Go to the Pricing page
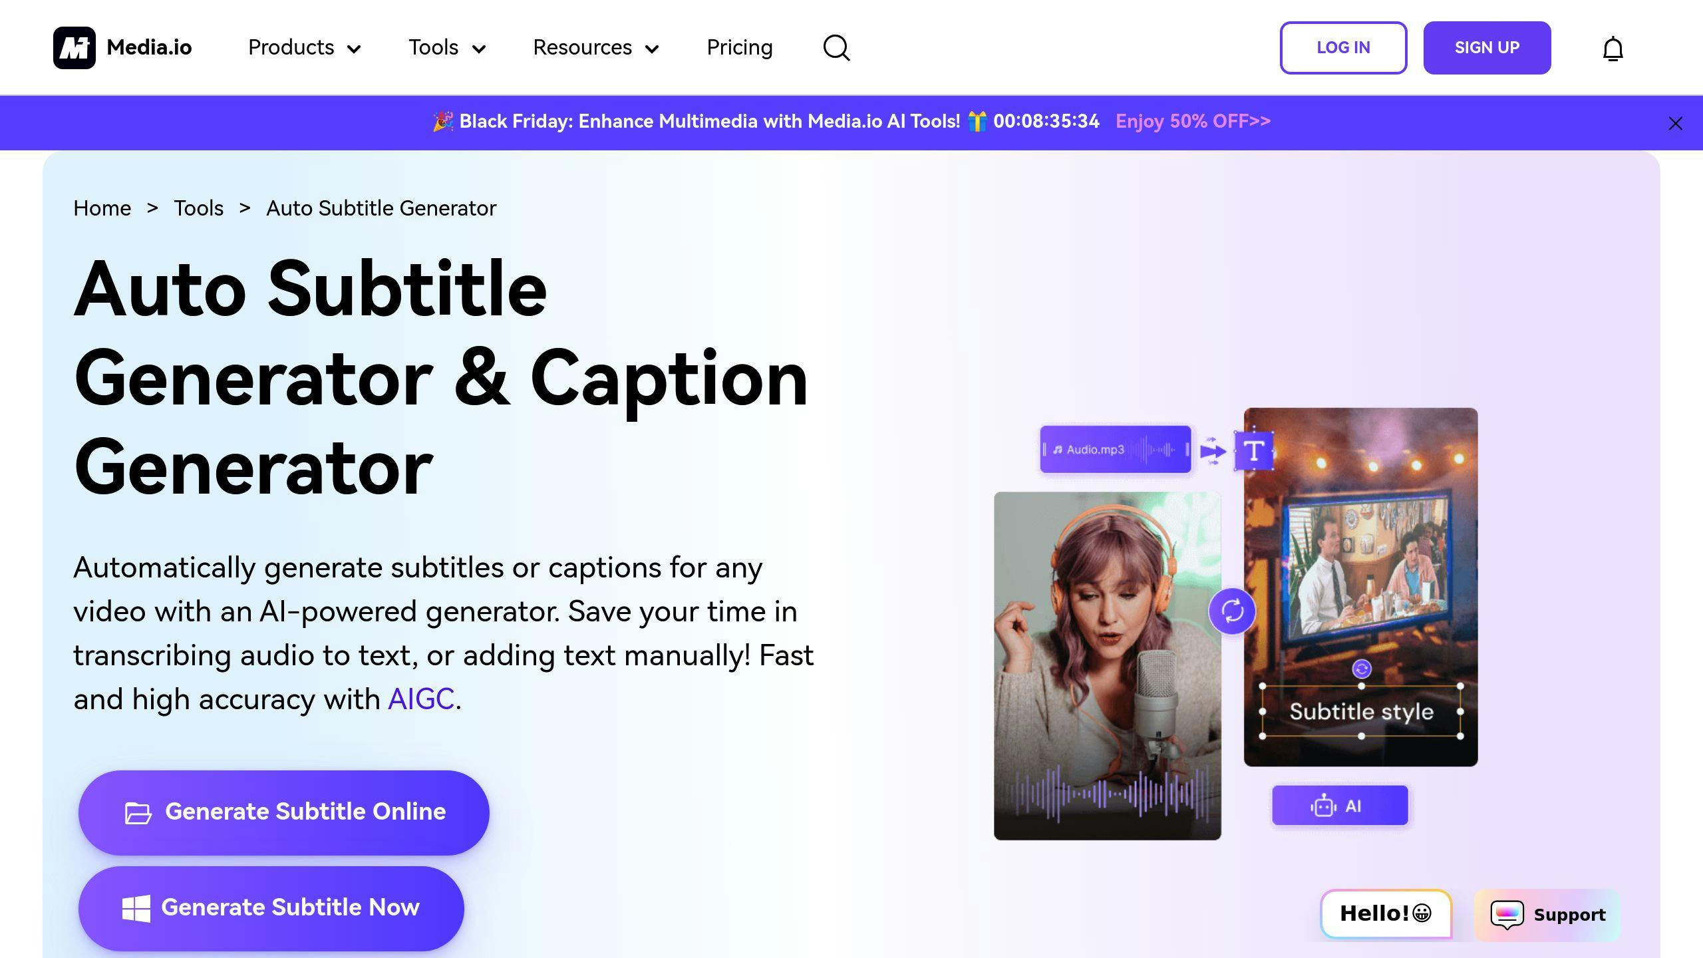The width and height of the screenshot is (1703, 958). click(x=740, y=48)
